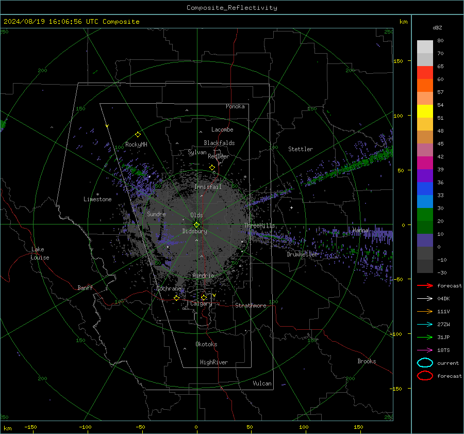Select the Banff label

tap(85, 287)
